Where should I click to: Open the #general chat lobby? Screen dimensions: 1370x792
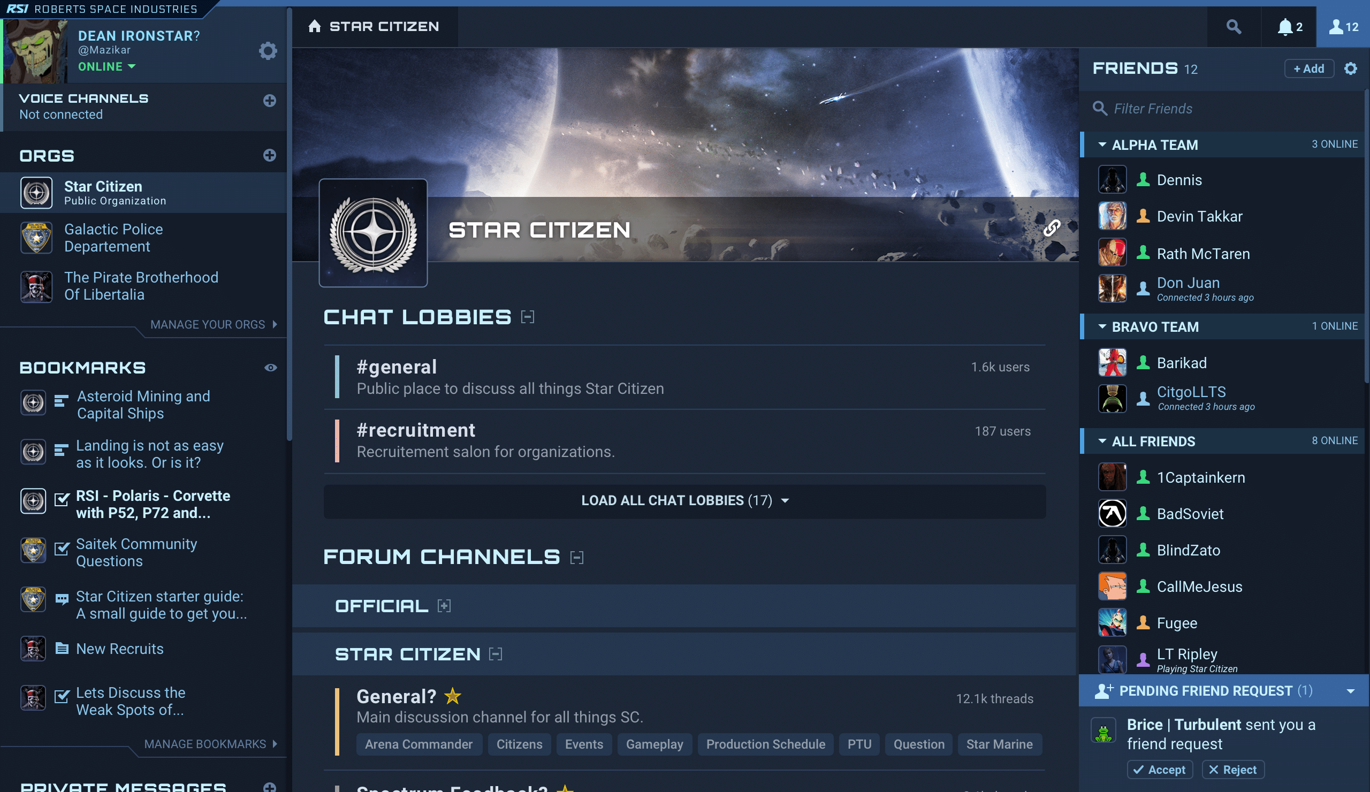684,377
